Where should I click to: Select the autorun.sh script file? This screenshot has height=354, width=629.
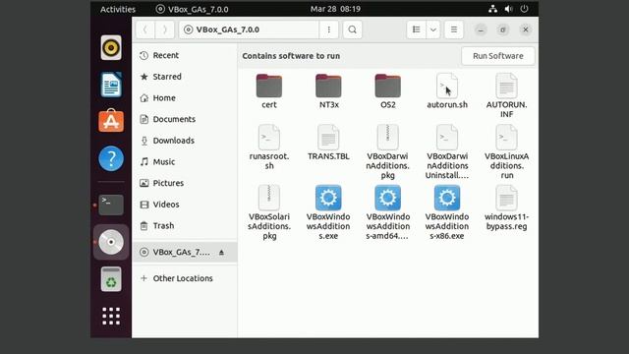(447, 91)
